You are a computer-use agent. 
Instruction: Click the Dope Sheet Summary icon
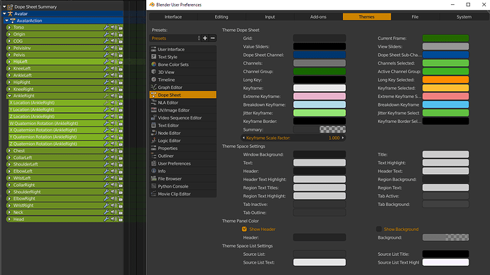point(10,6)
